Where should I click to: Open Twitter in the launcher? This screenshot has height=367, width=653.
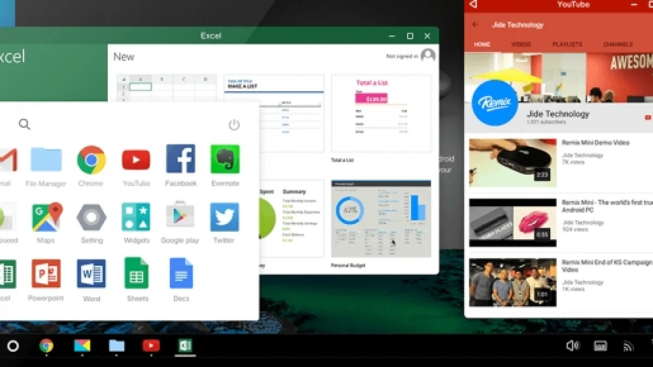[224, 217]
